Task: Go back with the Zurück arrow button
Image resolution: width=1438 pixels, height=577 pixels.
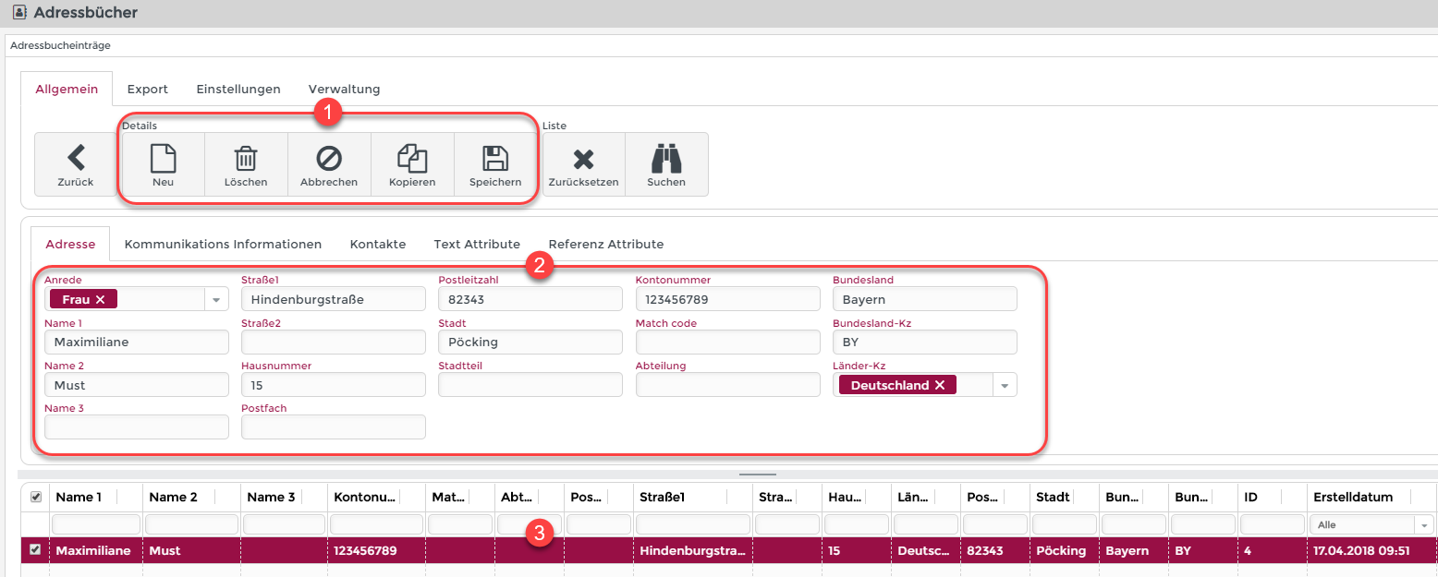Action: (x=76, y=164)
